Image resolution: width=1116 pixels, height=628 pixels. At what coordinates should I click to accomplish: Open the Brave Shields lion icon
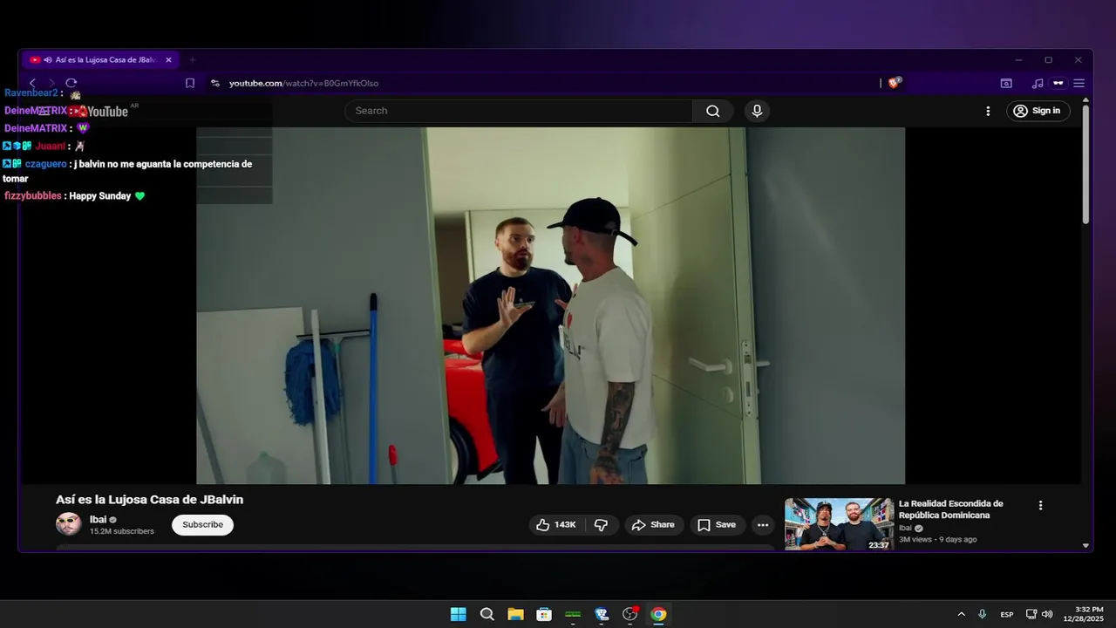894,83
